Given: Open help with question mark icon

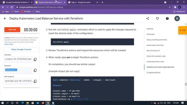Looking at the screenshot, I should pos(167,18).
